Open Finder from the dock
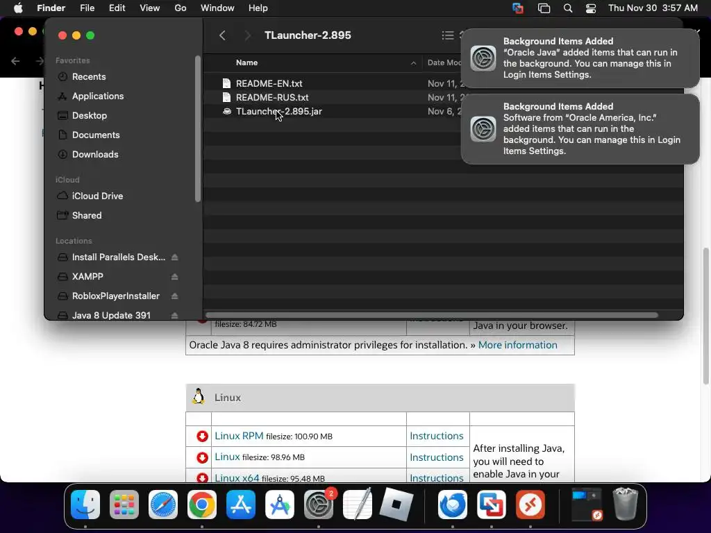This screenshot has width=711, height=533. [85, 505]
